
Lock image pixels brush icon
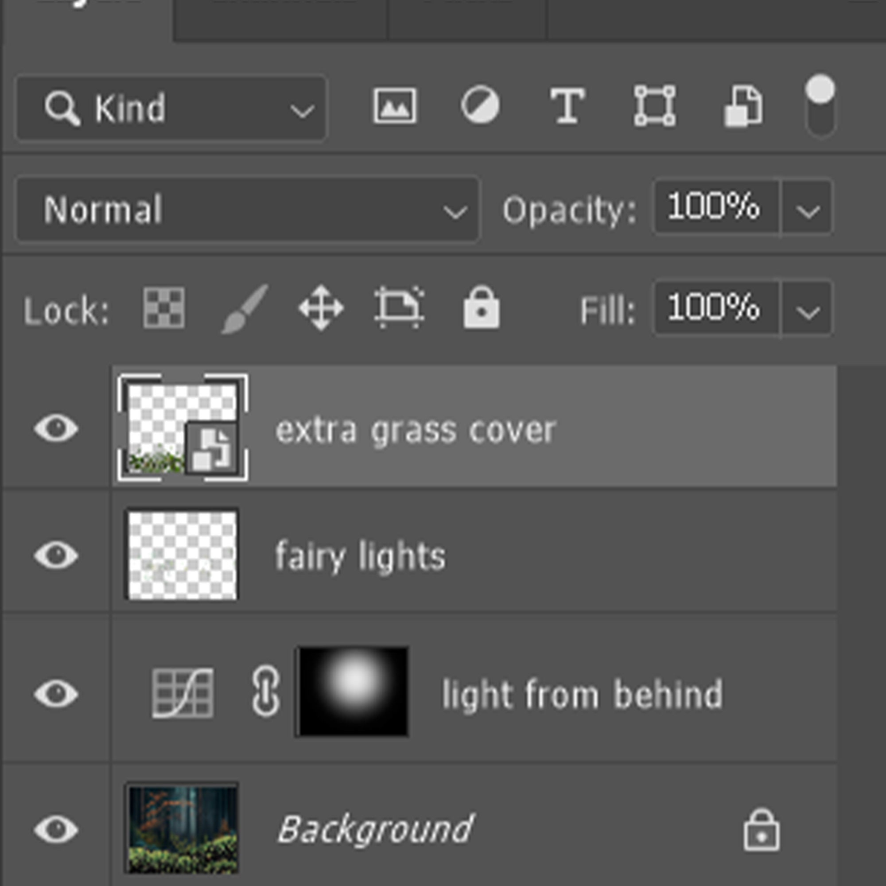tap(245, 308)
